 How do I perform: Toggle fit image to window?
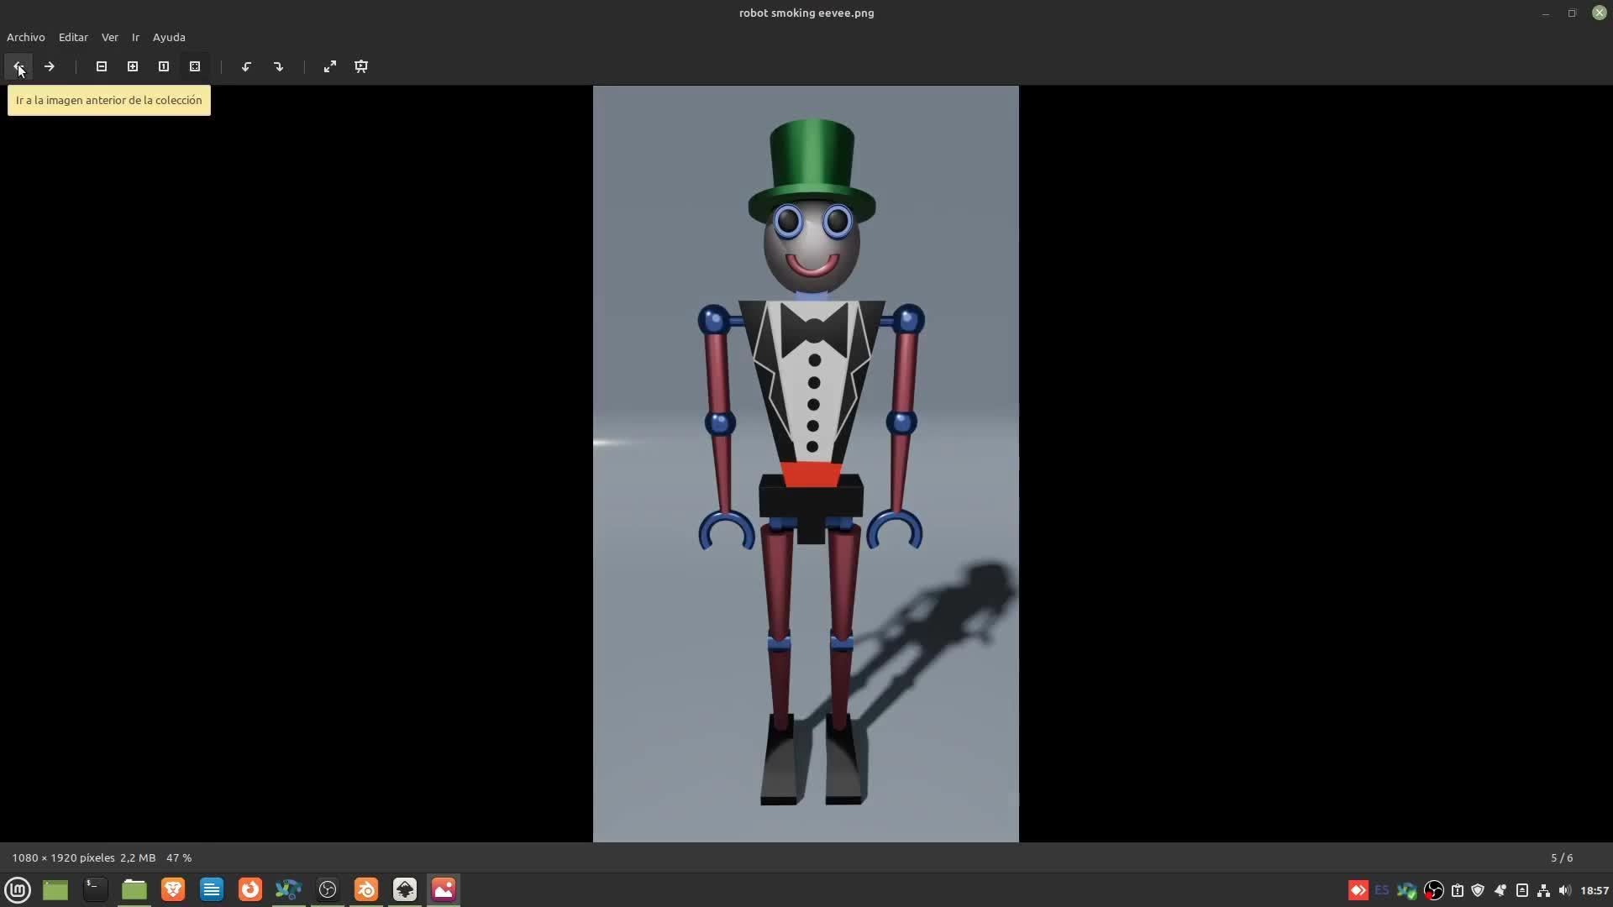click(195, 66)
